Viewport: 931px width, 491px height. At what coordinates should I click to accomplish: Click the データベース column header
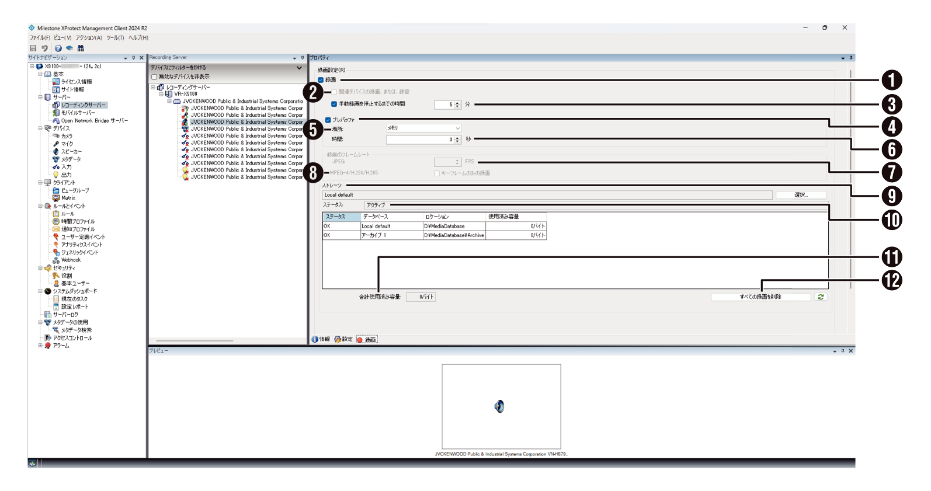pos(391,217)
